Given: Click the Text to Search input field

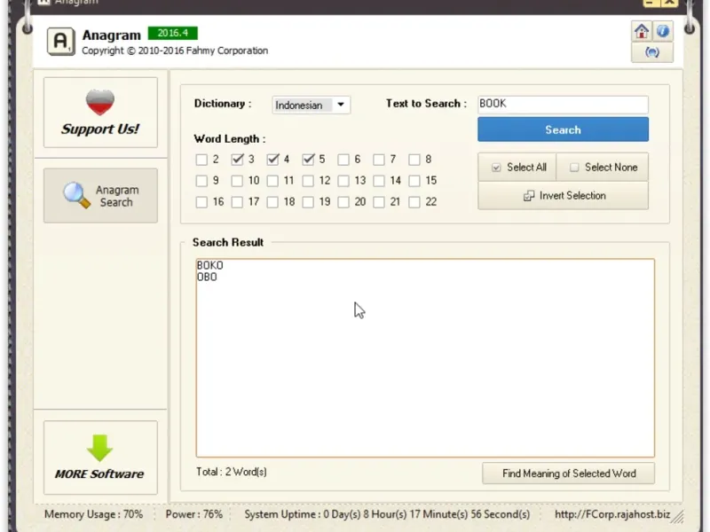Looking at the screenshot, I should tap(563, 104).
